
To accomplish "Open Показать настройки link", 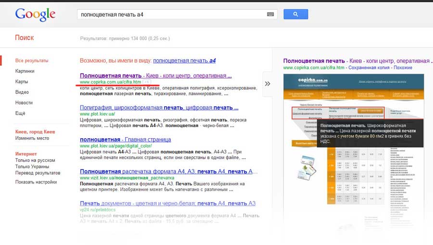I will tap(36, 182).
